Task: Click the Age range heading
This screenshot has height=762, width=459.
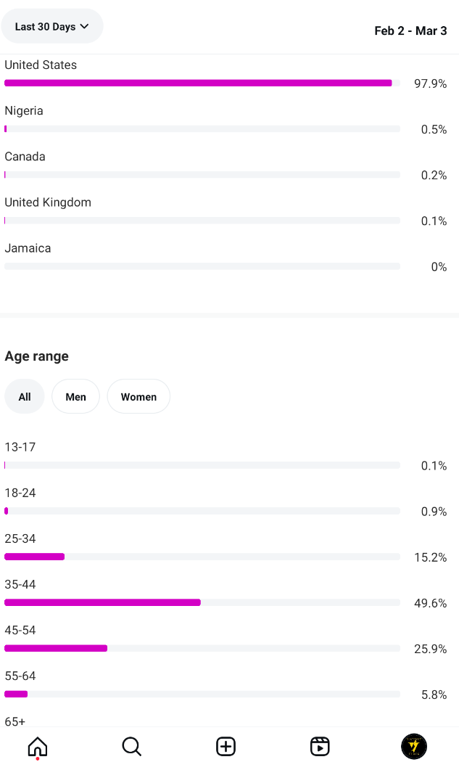Action: 36,356
